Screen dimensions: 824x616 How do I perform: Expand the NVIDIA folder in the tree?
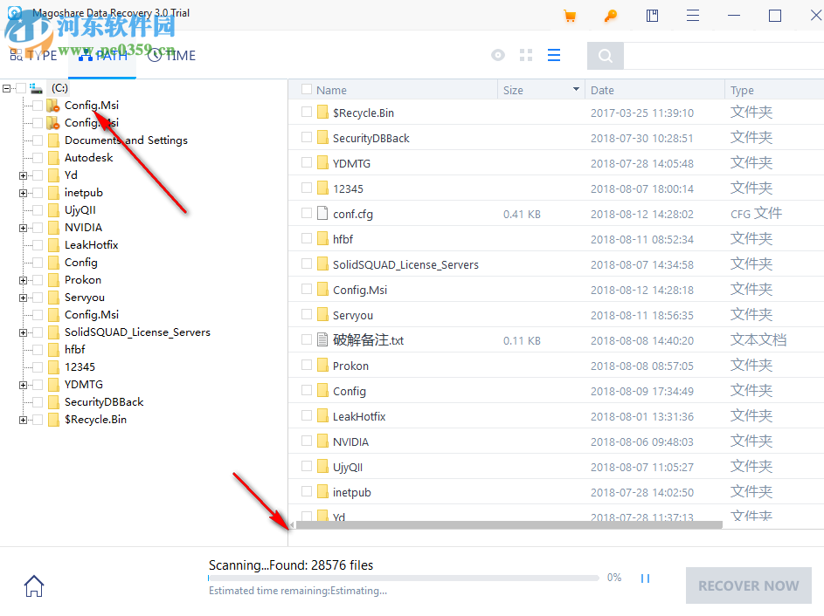[21, 227]
